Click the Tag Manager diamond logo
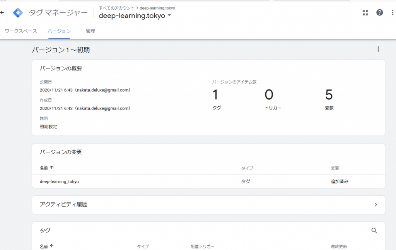Image resolution: width=396 pixels, height=250 pixels. pos(18,13)
